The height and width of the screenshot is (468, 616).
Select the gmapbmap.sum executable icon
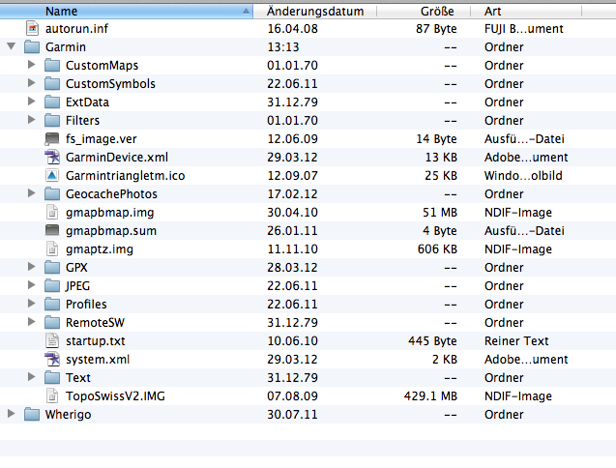pyautogui.click(x=52, y=231)
